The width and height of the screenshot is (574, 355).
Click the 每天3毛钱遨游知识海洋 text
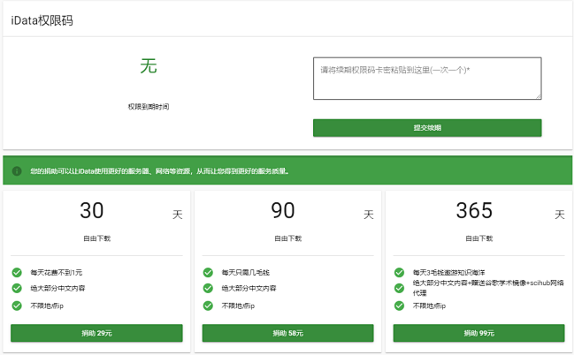coord(448,272)
